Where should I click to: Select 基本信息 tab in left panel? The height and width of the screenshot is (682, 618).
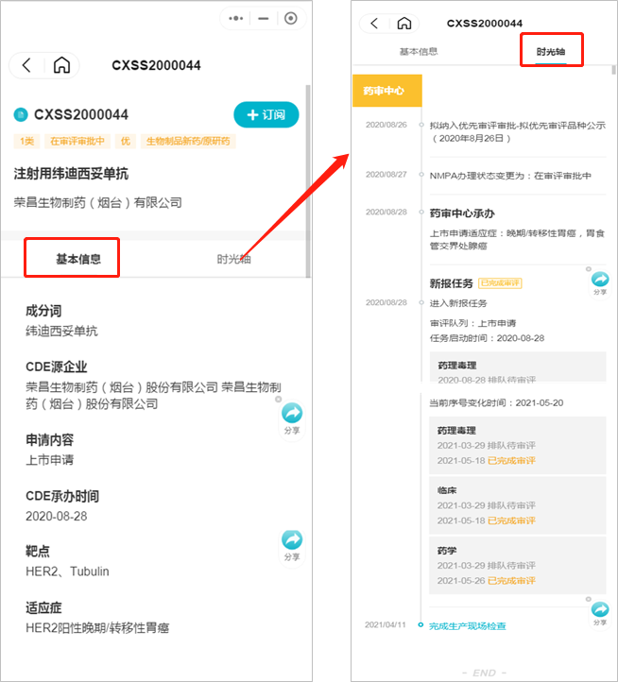[78, 259]
